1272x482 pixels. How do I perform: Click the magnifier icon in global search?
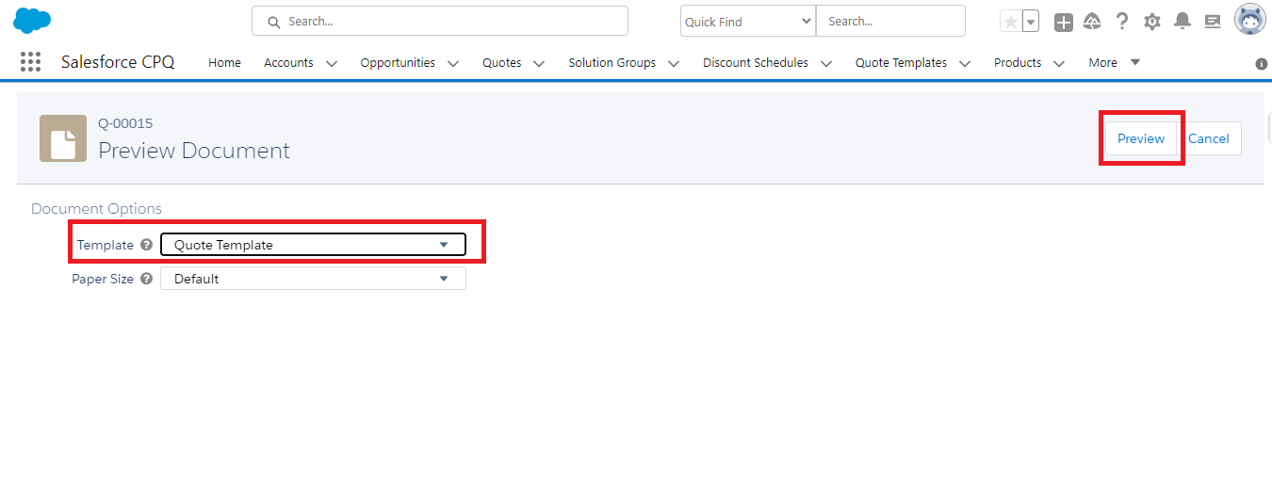tap(274, 22)
